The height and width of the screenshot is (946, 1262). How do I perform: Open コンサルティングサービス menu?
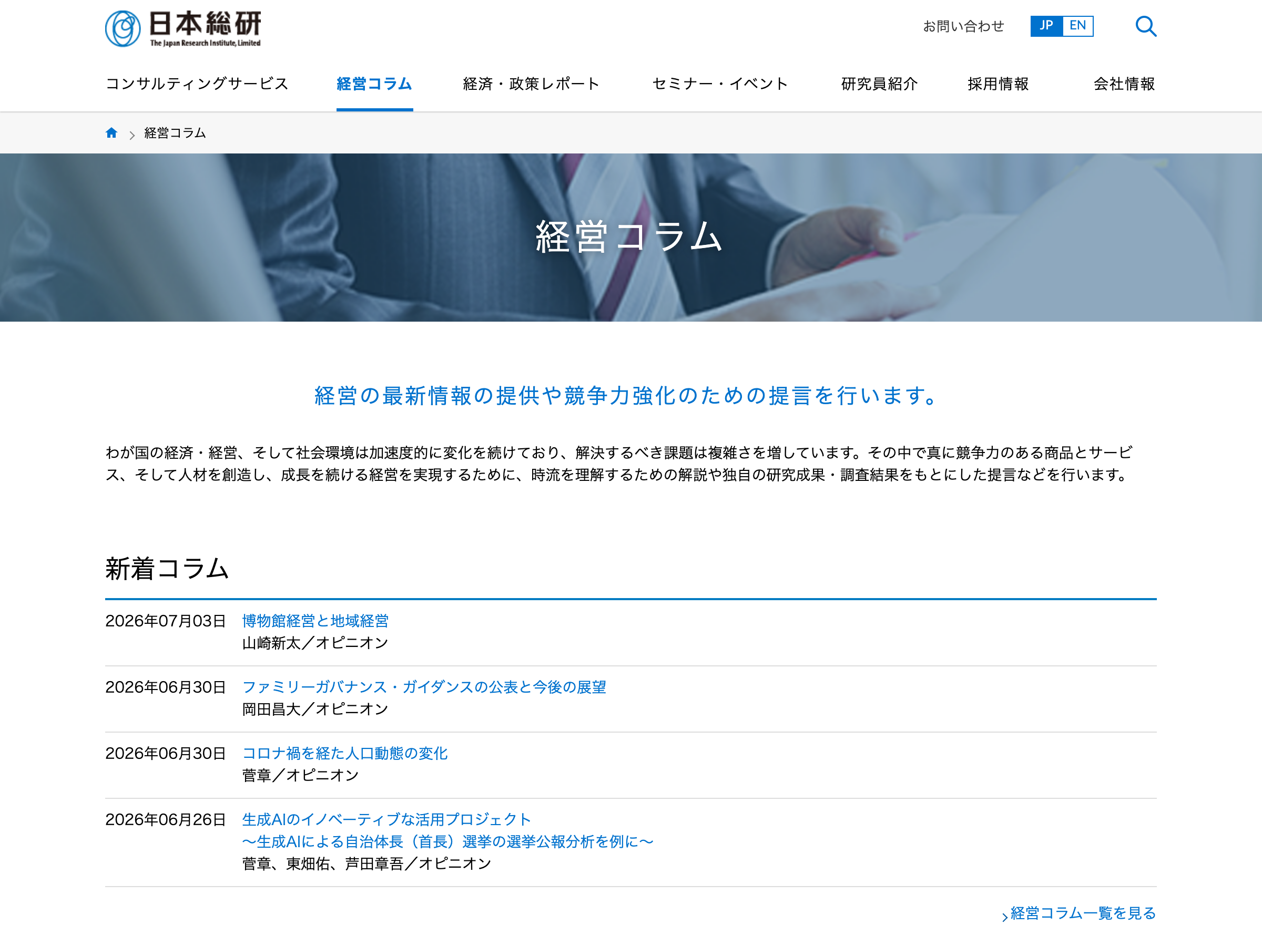(197, 84)
